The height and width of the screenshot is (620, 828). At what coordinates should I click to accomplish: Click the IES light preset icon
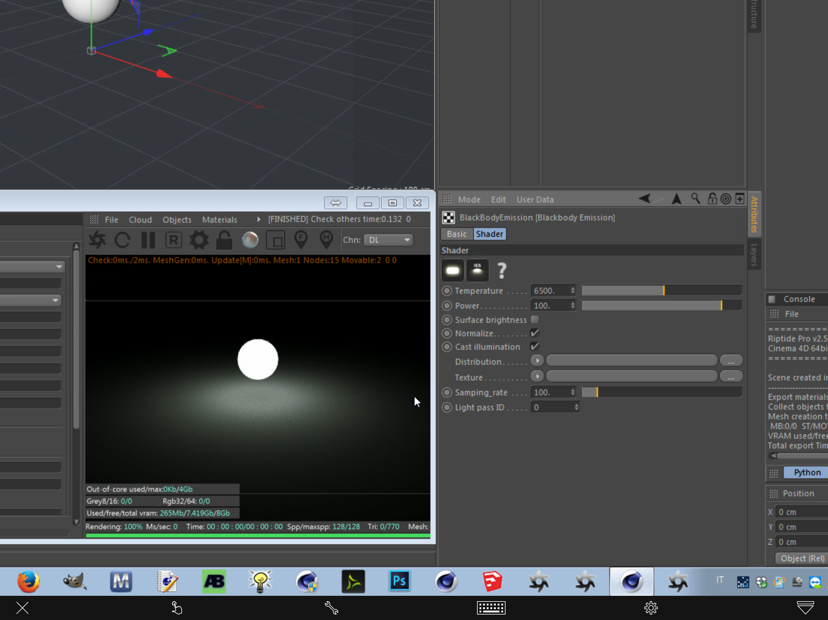[x=477, y=270]
